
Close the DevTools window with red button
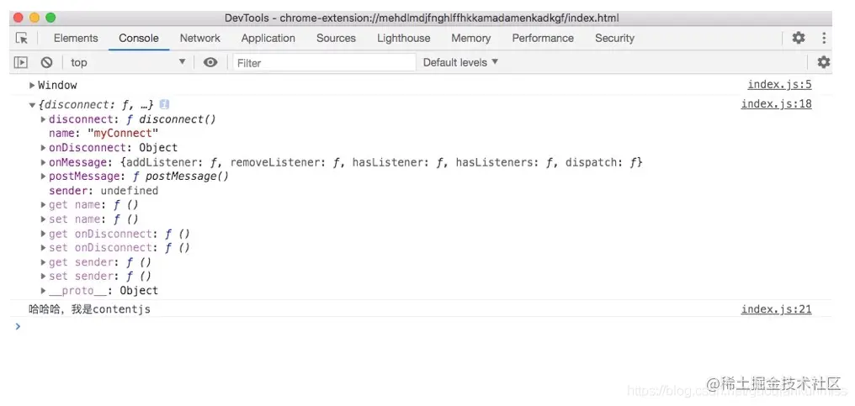[x=18, y=18]
